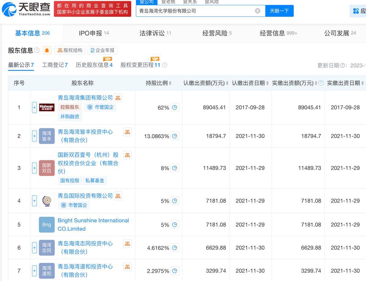
Task: Open Bright Sunshine International CO.Limited link
Action: click(93, 225)
